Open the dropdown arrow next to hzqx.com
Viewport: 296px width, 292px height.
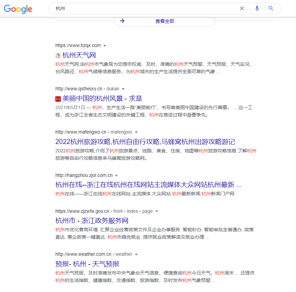point(105,45)
